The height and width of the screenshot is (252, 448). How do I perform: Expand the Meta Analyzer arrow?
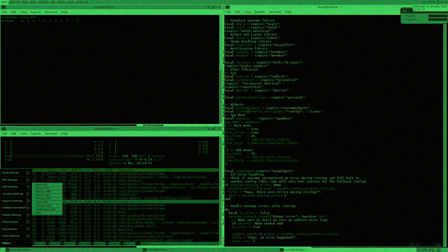tap(28, 222)
